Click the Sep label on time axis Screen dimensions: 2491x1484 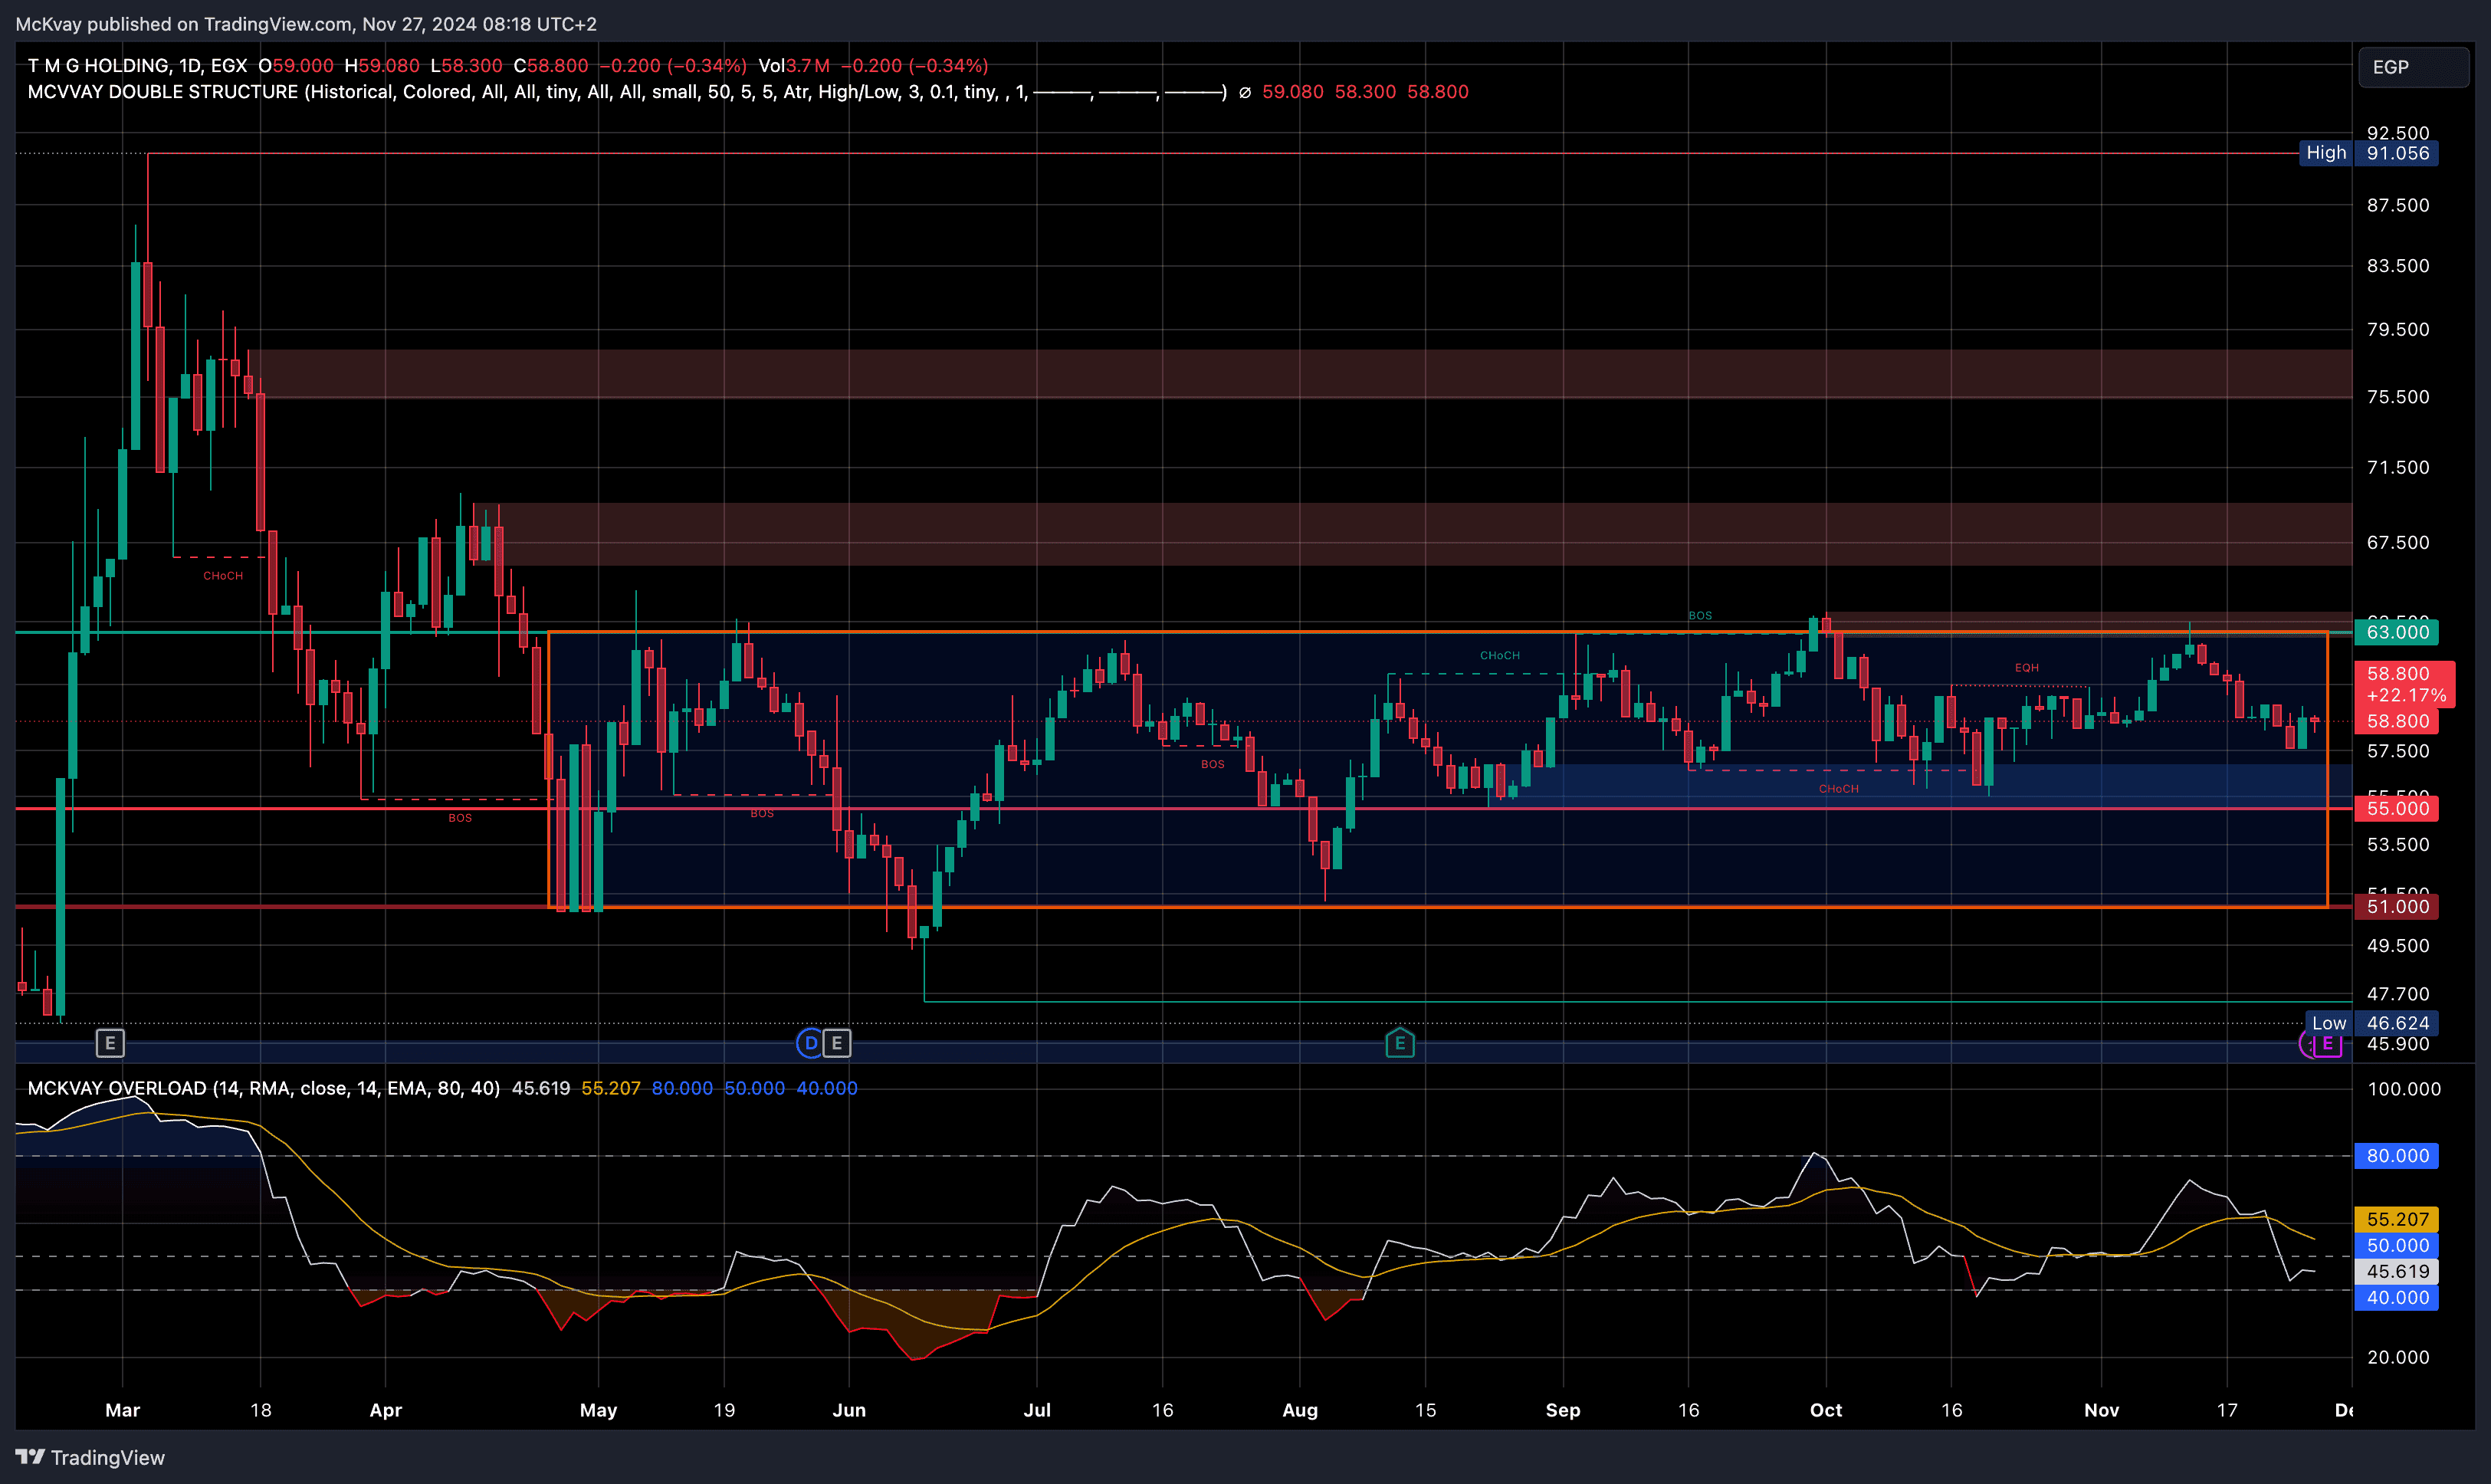coord(1562,1410)
